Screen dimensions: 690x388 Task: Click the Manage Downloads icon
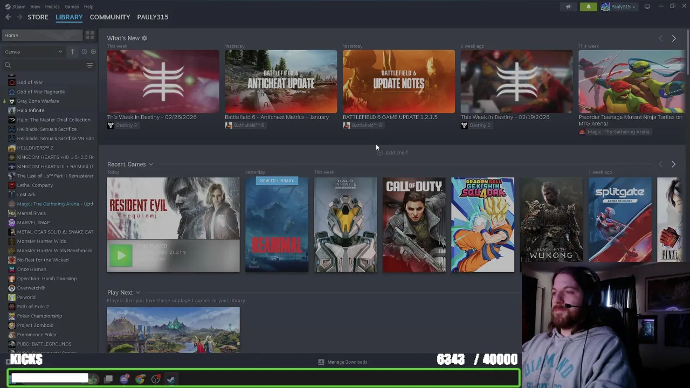(321, 362)
